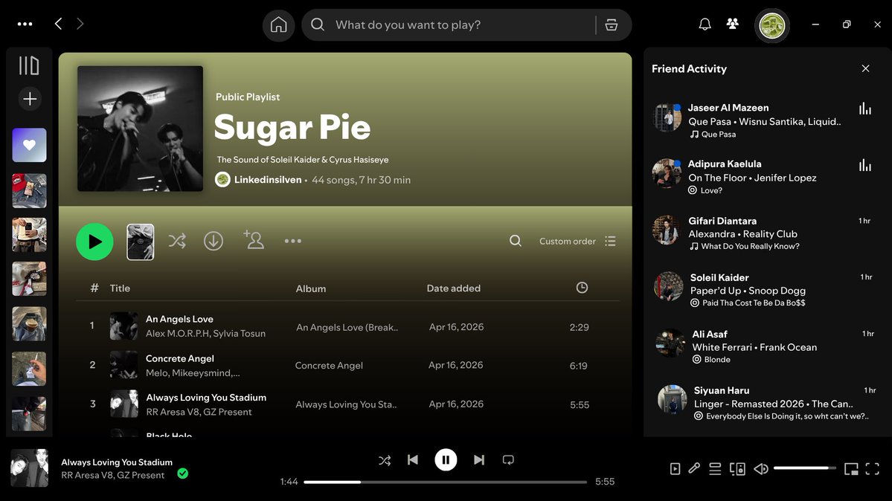Toggle the green saved checkmark for current song
Viewport: 892px width, 501px height.
[x=182, y=473]
